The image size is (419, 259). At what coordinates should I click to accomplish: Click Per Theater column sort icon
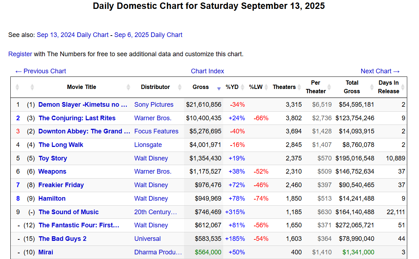pos(329,87)
